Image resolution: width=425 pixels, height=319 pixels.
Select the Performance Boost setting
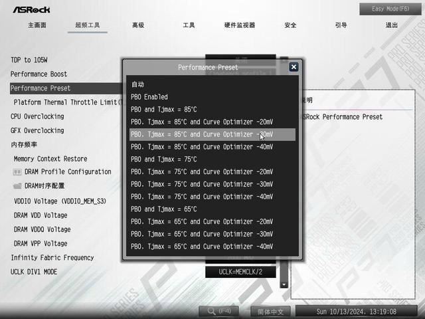(x=39, y=74)
